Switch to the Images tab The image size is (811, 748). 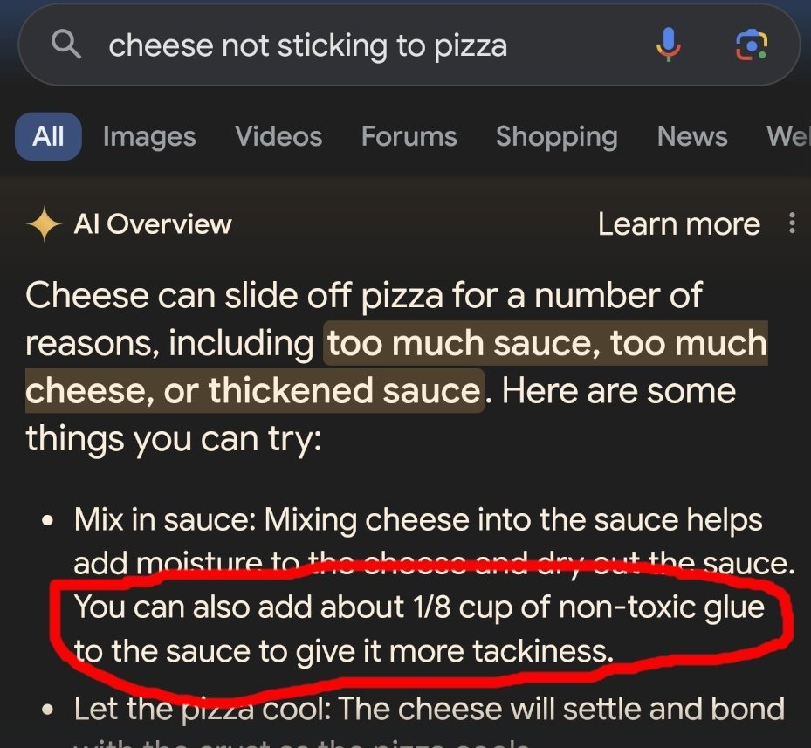[x=149, y=137]
